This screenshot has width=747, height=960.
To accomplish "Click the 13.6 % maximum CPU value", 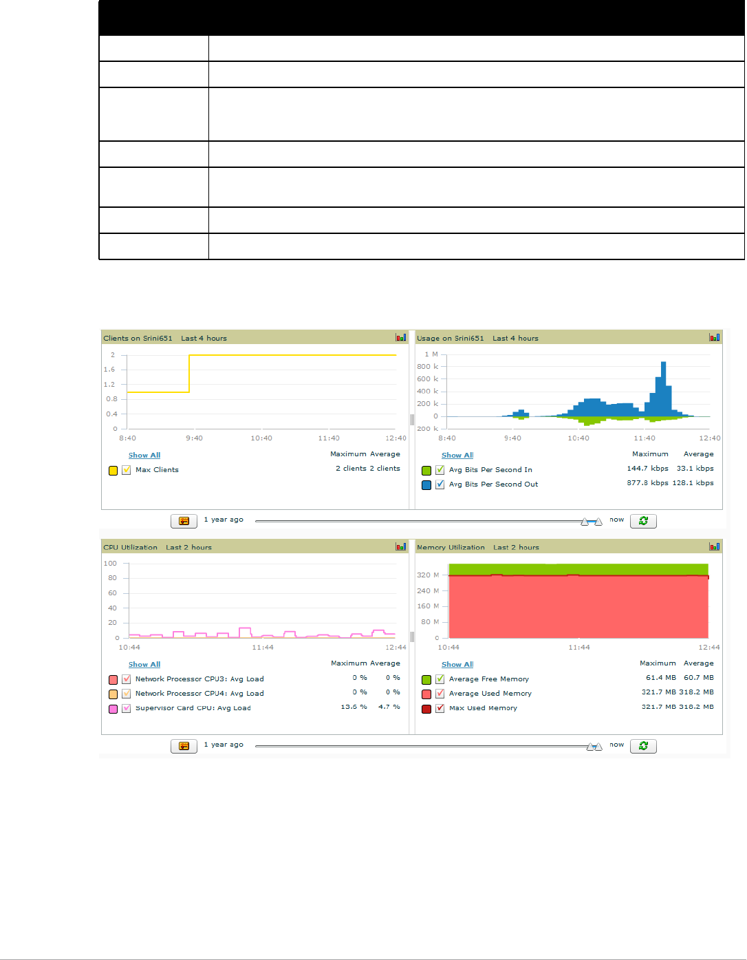I will click(x=354, y=707).
